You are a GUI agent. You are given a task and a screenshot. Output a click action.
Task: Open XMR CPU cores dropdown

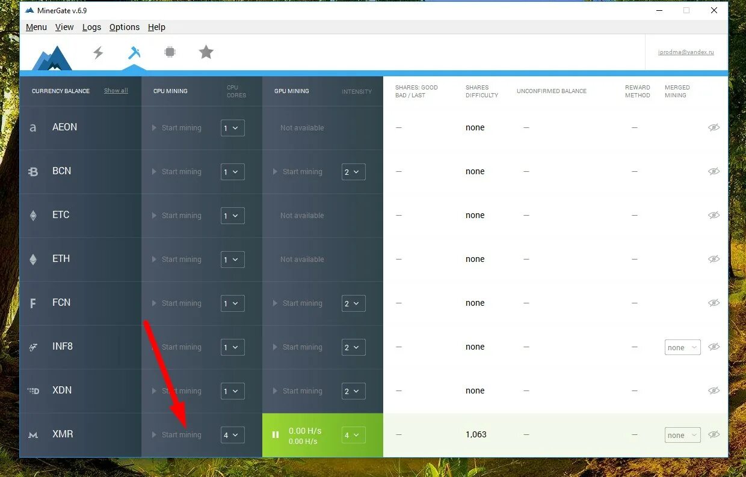tap(232, 435)
